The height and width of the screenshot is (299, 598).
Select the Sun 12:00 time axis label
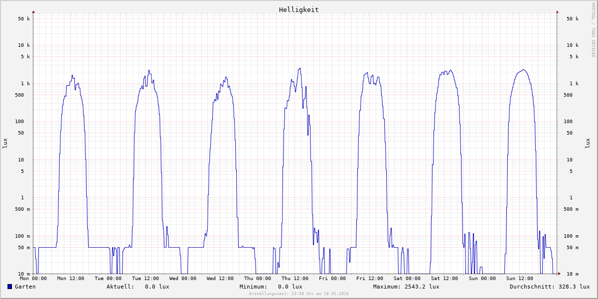click(x=519, y=279)
